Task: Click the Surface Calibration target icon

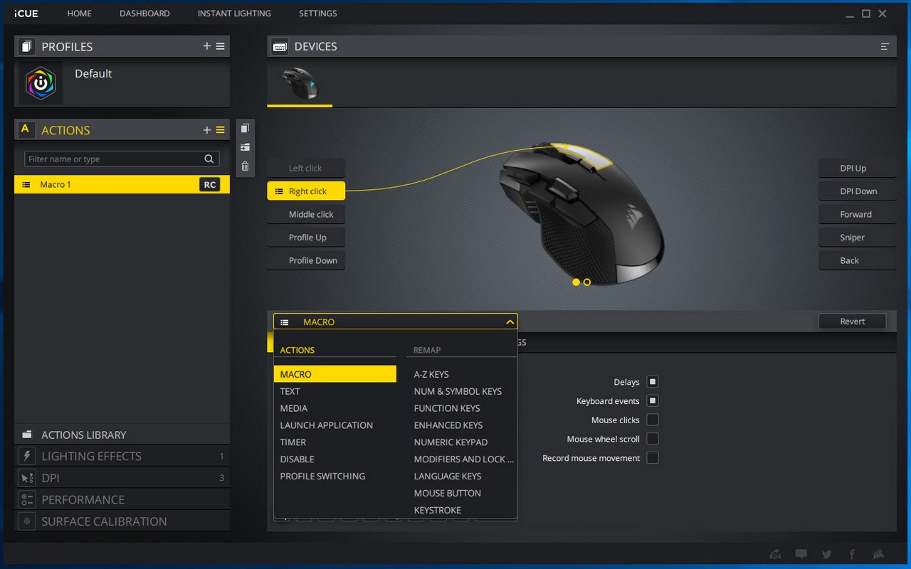Action: coord(27,521)
